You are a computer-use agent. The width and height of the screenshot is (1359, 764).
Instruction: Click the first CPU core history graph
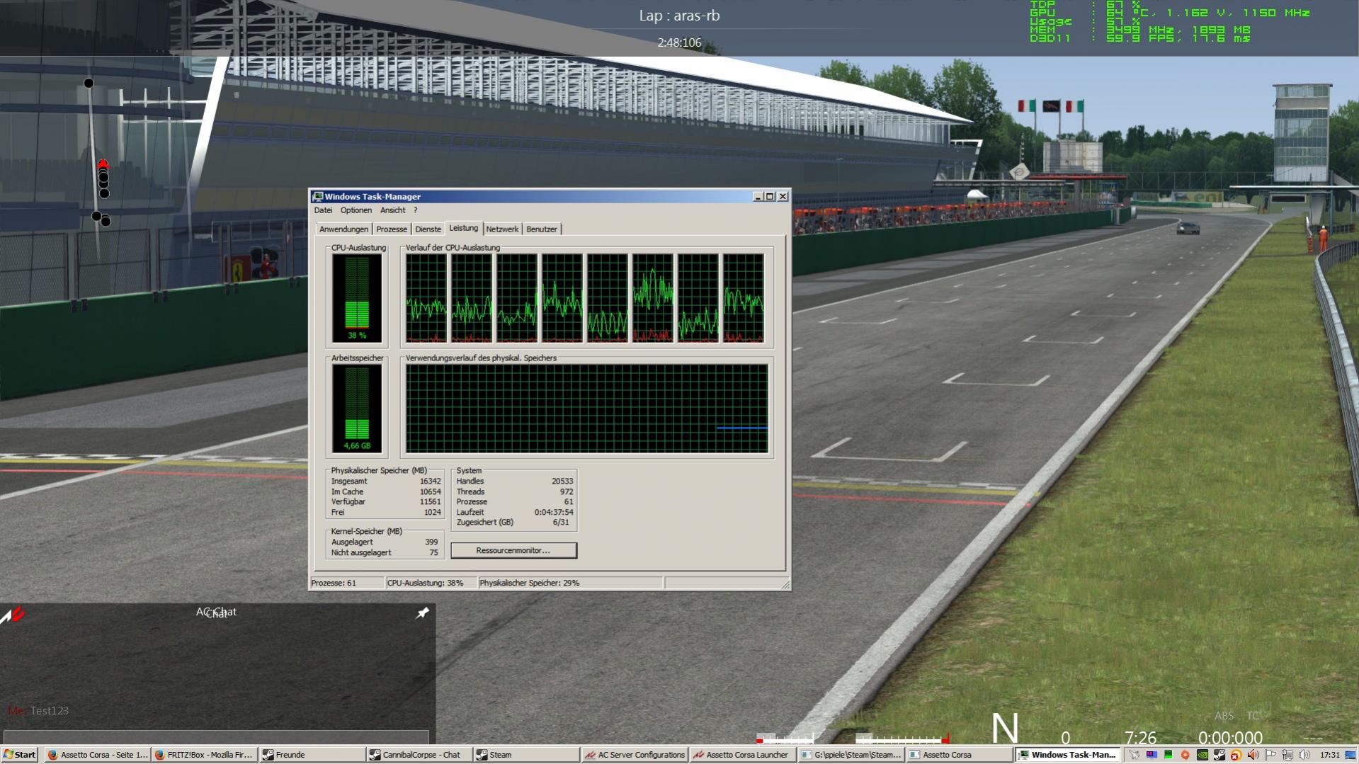click(x=426, y=298)
